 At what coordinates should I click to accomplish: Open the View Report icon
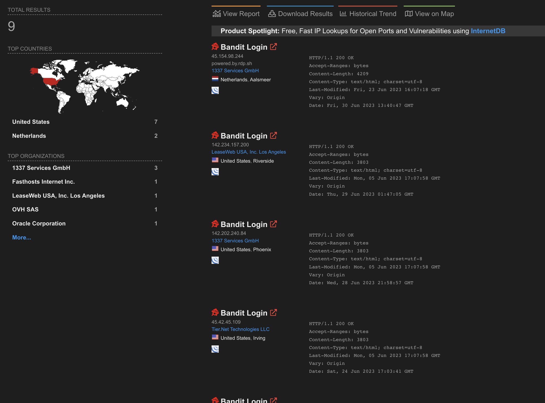pyautogui.click(x=217, y=13)
